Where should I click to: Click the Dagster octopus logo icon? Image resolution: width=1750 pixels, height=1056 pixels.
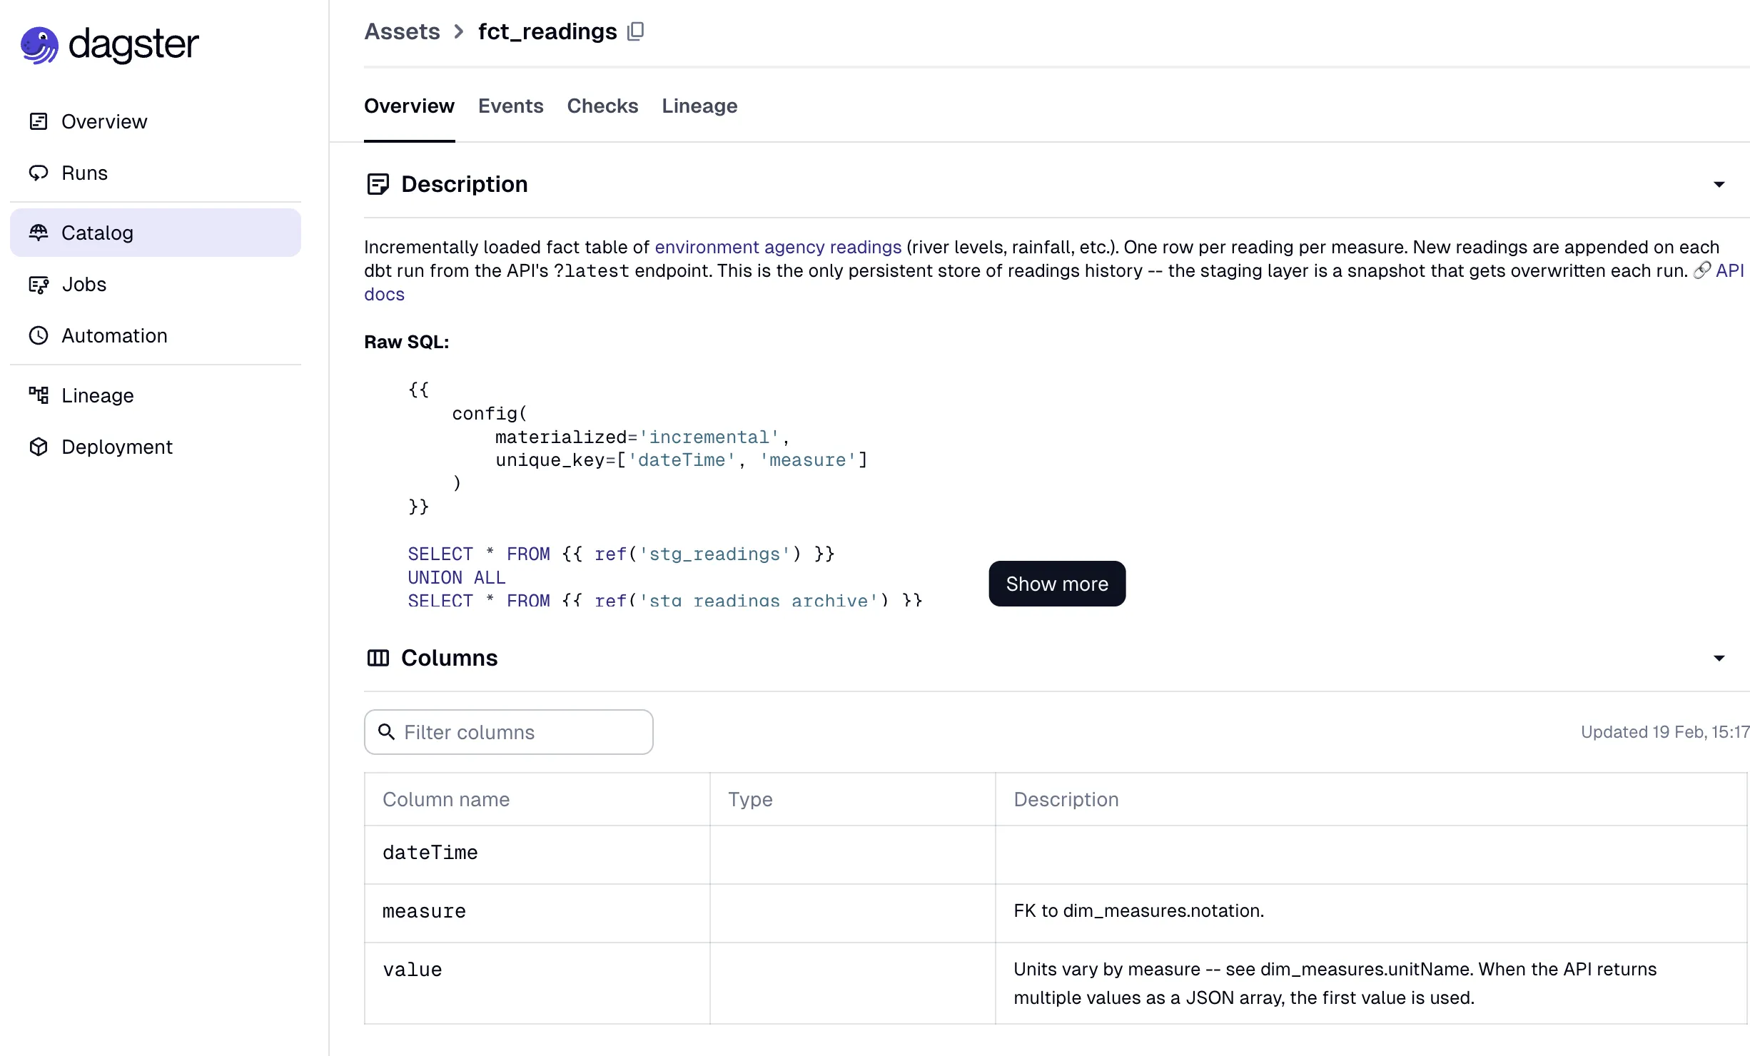pos(39,45)
